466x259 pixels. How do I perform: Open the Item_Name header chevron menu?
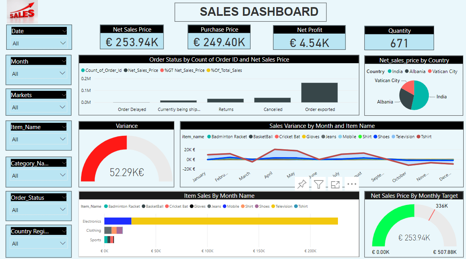(x=64, y=127)
